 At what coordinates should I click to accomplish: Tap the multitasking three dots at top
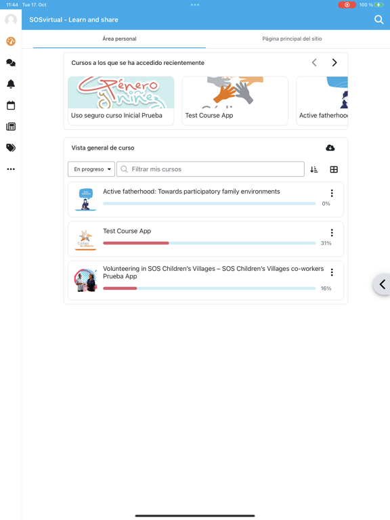pos(195,5)
